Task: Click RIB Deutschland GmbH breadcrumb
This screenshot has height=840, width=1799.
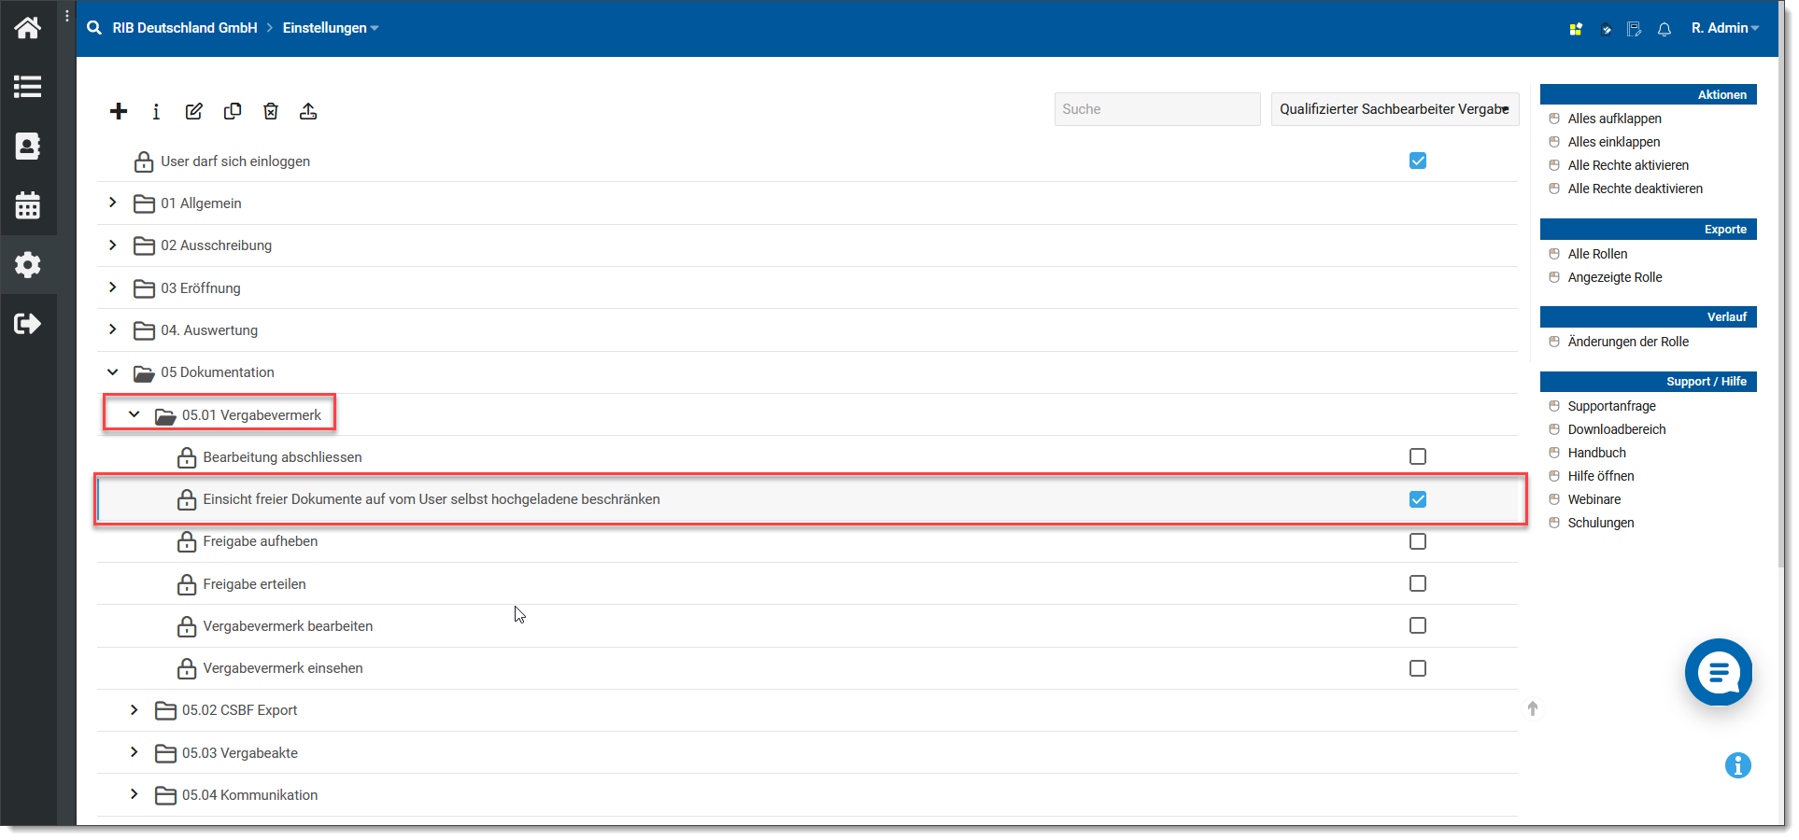Action: pos(185,28)
